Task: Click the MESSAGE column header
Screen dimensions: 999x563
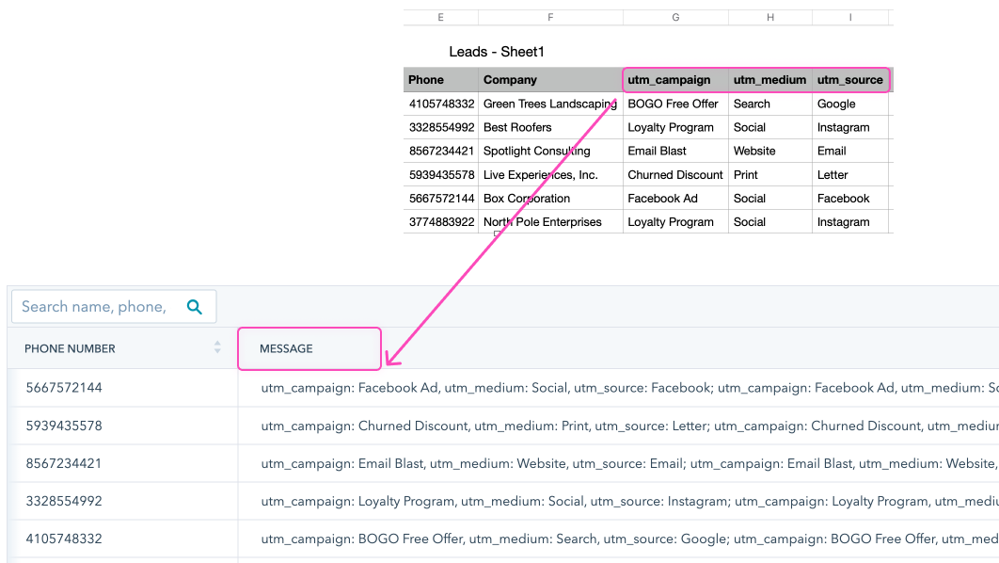Action: (287, 348)
